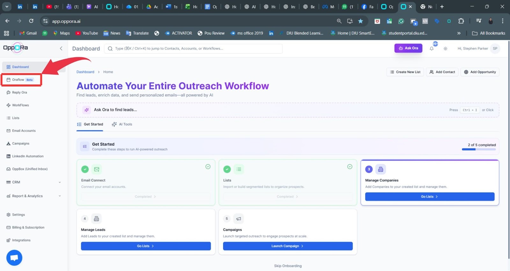Show hidden bookmarks with the double chevron
This screenshot has height=271, width=510.
(x=459, y=33)
